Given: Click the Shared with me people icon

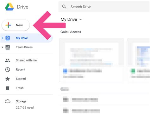Looking at the screenshot, I should click(8, 61).
